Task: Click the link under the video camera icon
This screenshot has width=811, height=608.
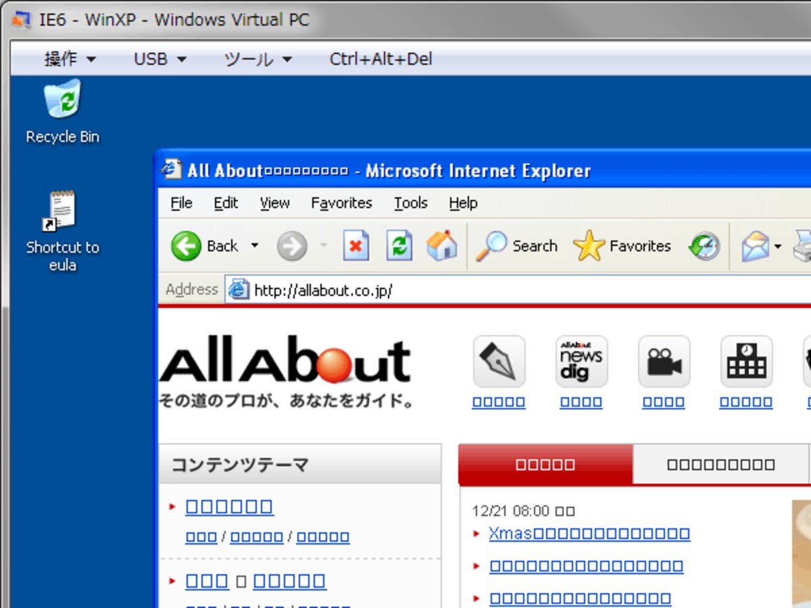Action: click(x=664, y=403)
